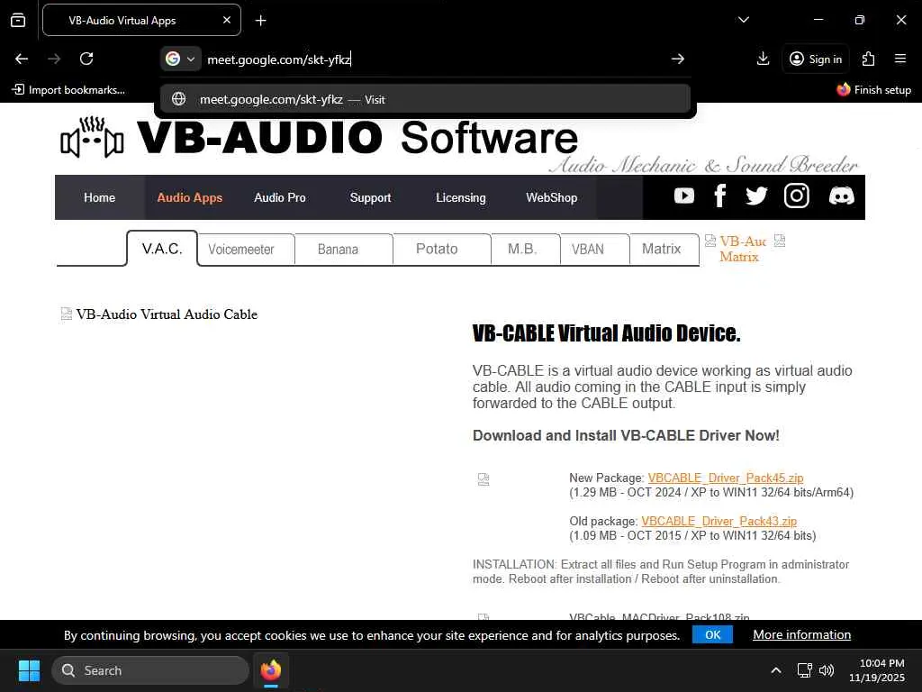Click the Sign in account button

click(x=816, y=59)
